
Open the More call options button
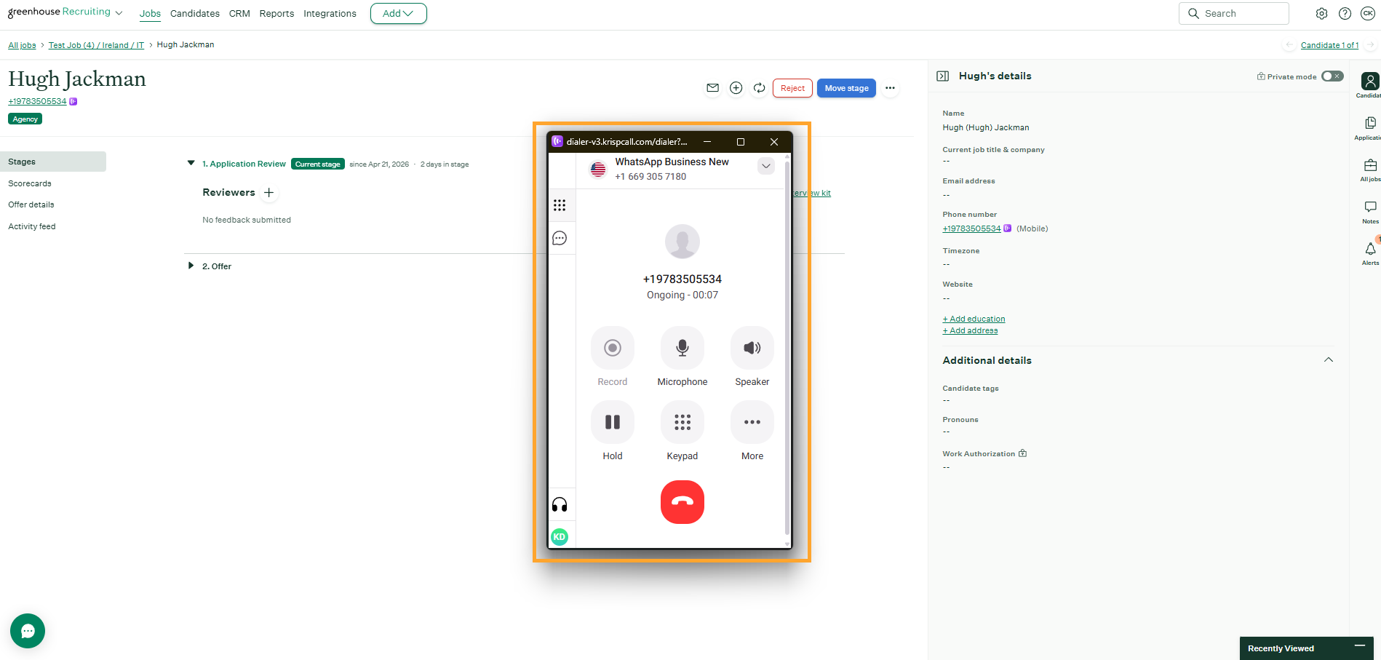[x=752, y=422]
